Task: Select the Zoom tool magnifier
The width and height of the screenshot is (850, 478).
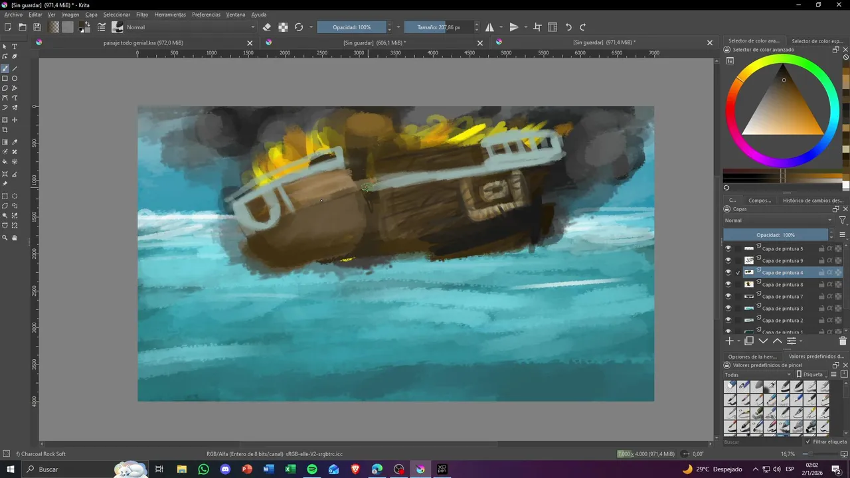Action: [5, 238]
